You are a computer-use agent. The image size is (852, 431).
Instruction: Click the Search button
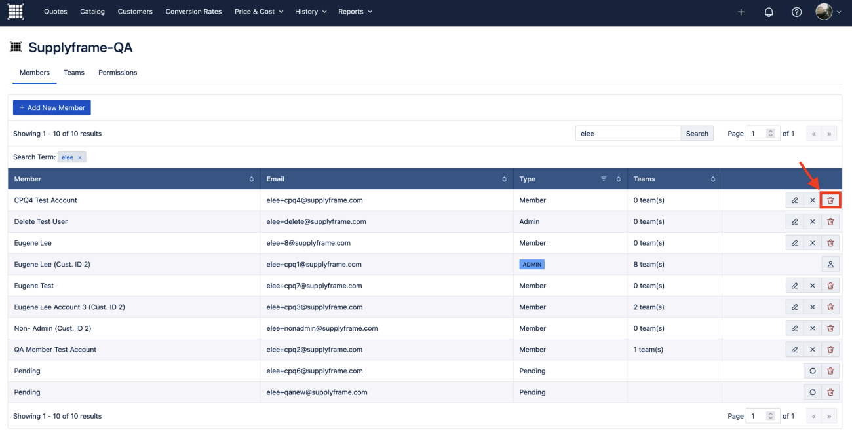(x=697, y=134)
